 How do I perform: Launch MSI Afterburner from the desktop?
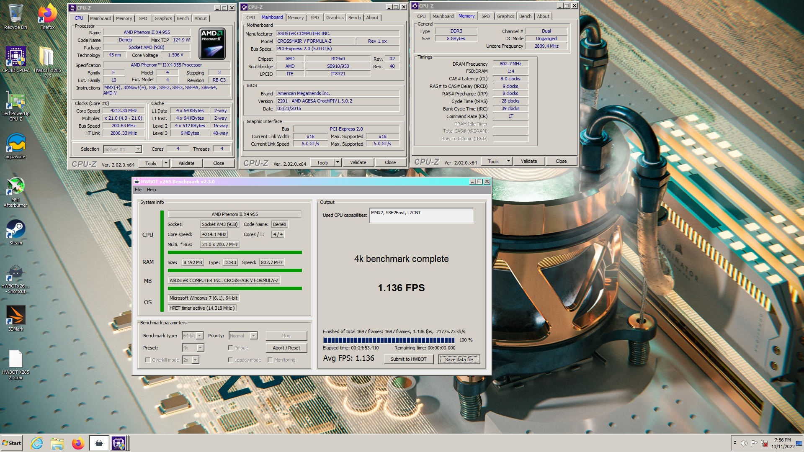click(15, 192)
